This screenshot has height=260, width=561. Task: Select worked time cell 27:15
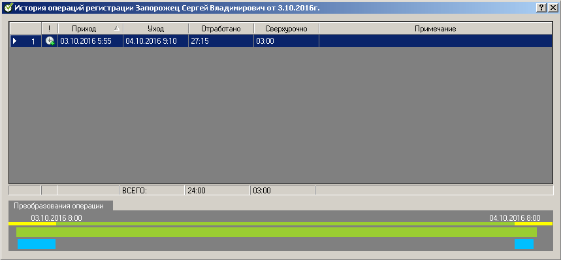[x=221, y=41]
